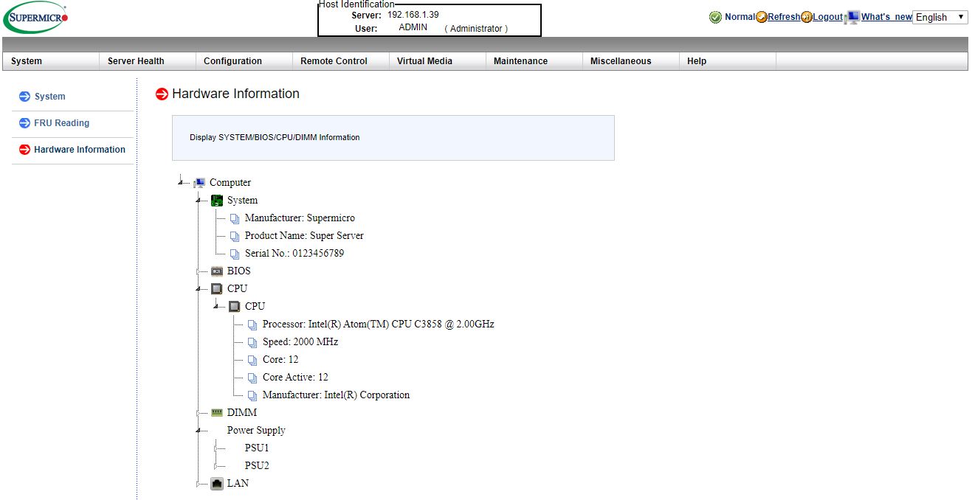Click the Refresh icon in header

762,17
